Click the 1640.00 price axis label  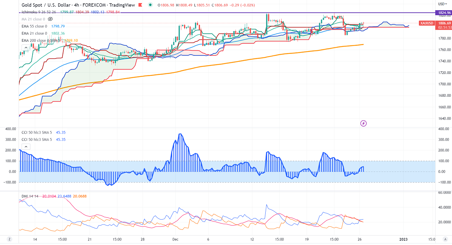tap(444, 118)
